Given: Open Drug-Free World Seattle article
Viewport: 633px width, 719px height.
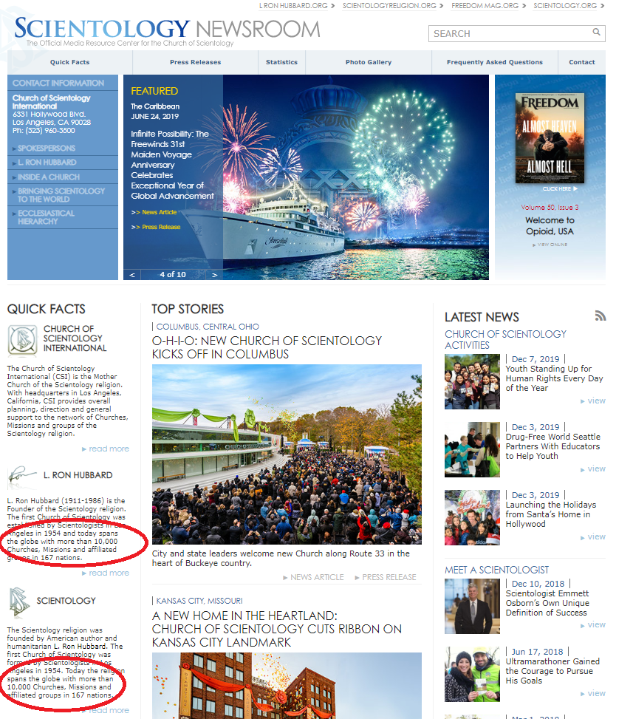Looking at the screenshot, I should click(552, 446).
